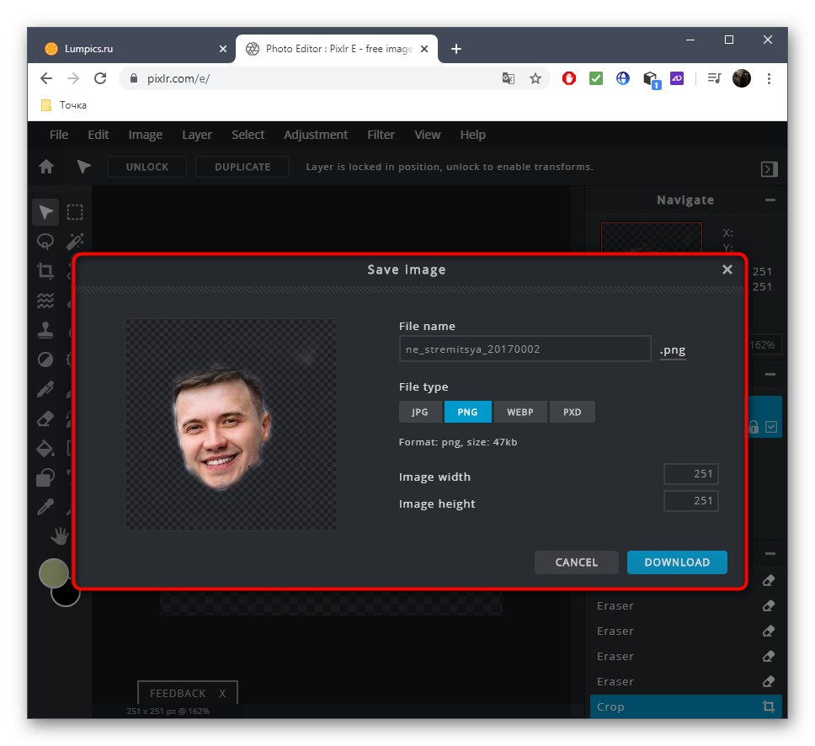Switch to the Lumpics.ru tab

pos(132,49)
